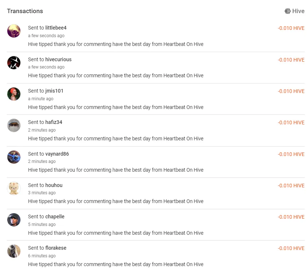Click the -0.010 HIVE amount for littlebee4
The image size is (308, 269).
(291, 28)
